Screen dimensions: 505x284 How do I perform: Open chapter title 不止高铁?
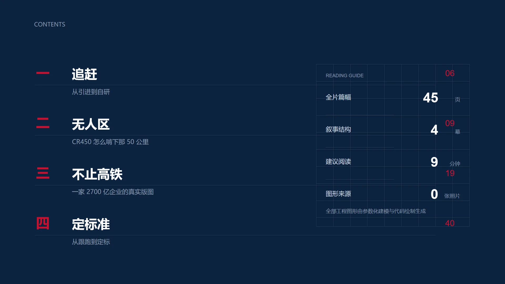pos(97,174)
